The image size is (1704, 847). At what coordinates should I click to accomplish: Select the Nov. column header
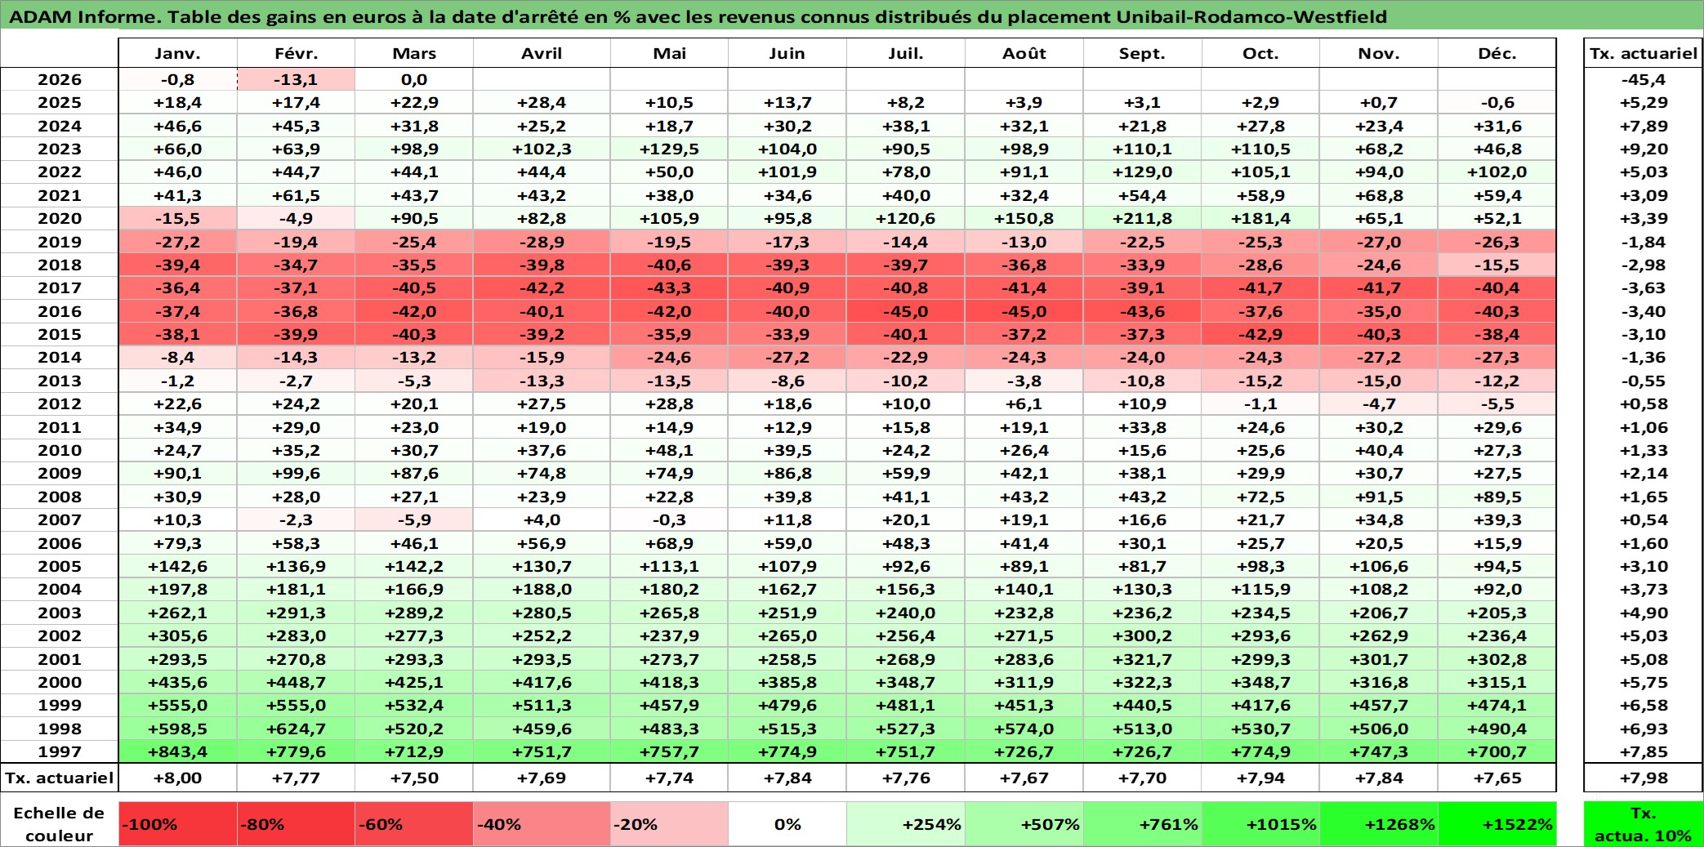point(1379,53)
